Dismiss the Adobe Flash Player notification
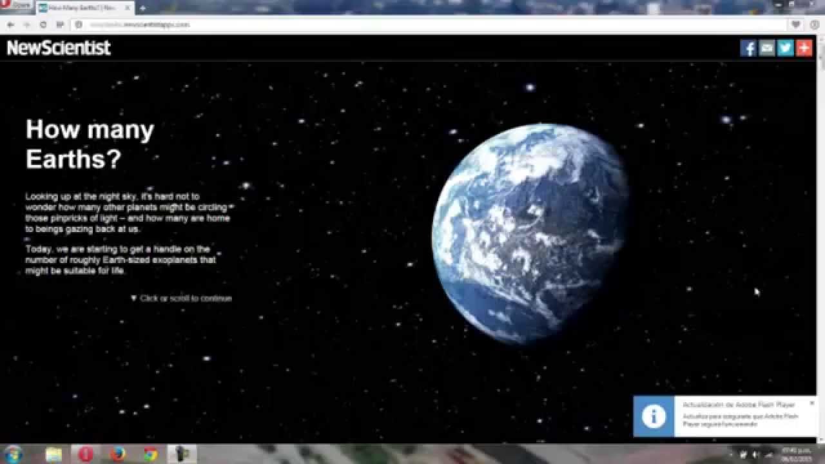Viewport: 825px width, 464px height. click(811, 403)
